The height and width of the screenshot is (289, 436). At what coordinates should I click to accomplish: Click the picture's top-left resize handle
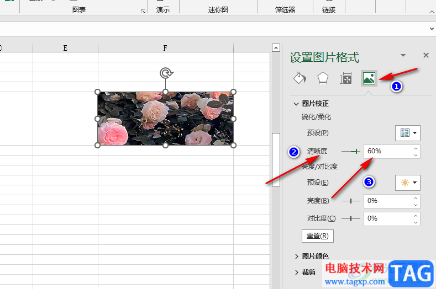[97, 92]
